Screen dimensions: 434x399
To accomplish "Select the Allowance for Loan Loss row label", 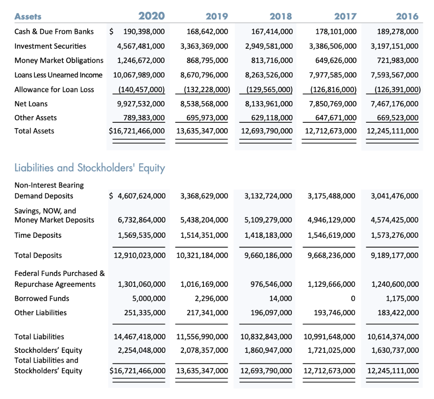I will [54, 89].
